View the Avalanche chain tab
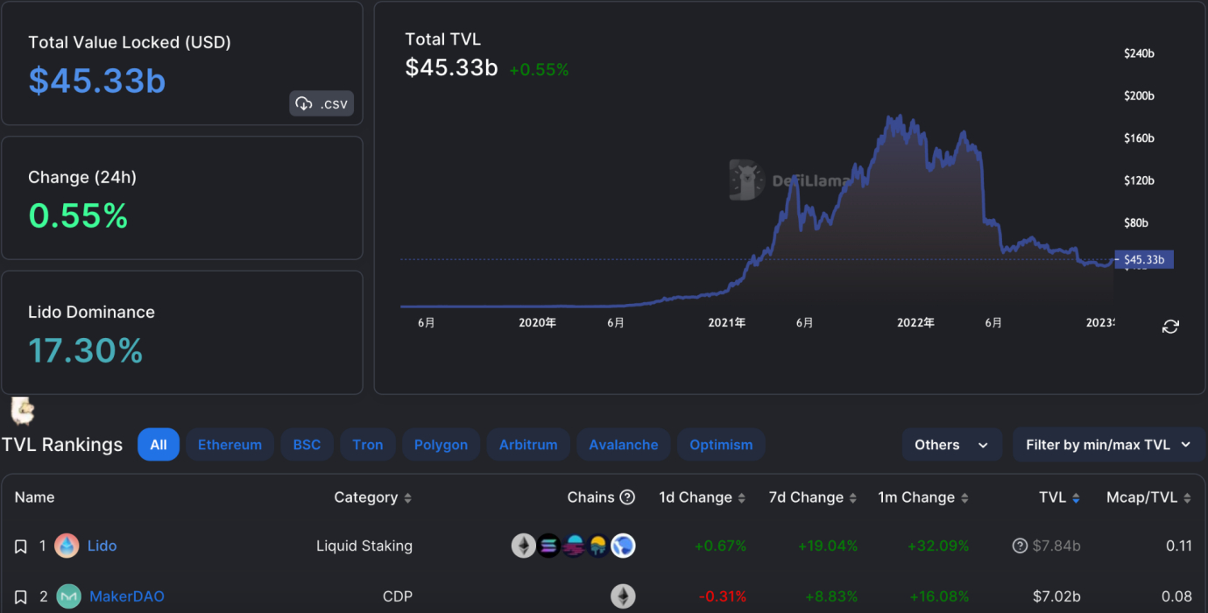The image size is (1208, 613). click(624, 445)
